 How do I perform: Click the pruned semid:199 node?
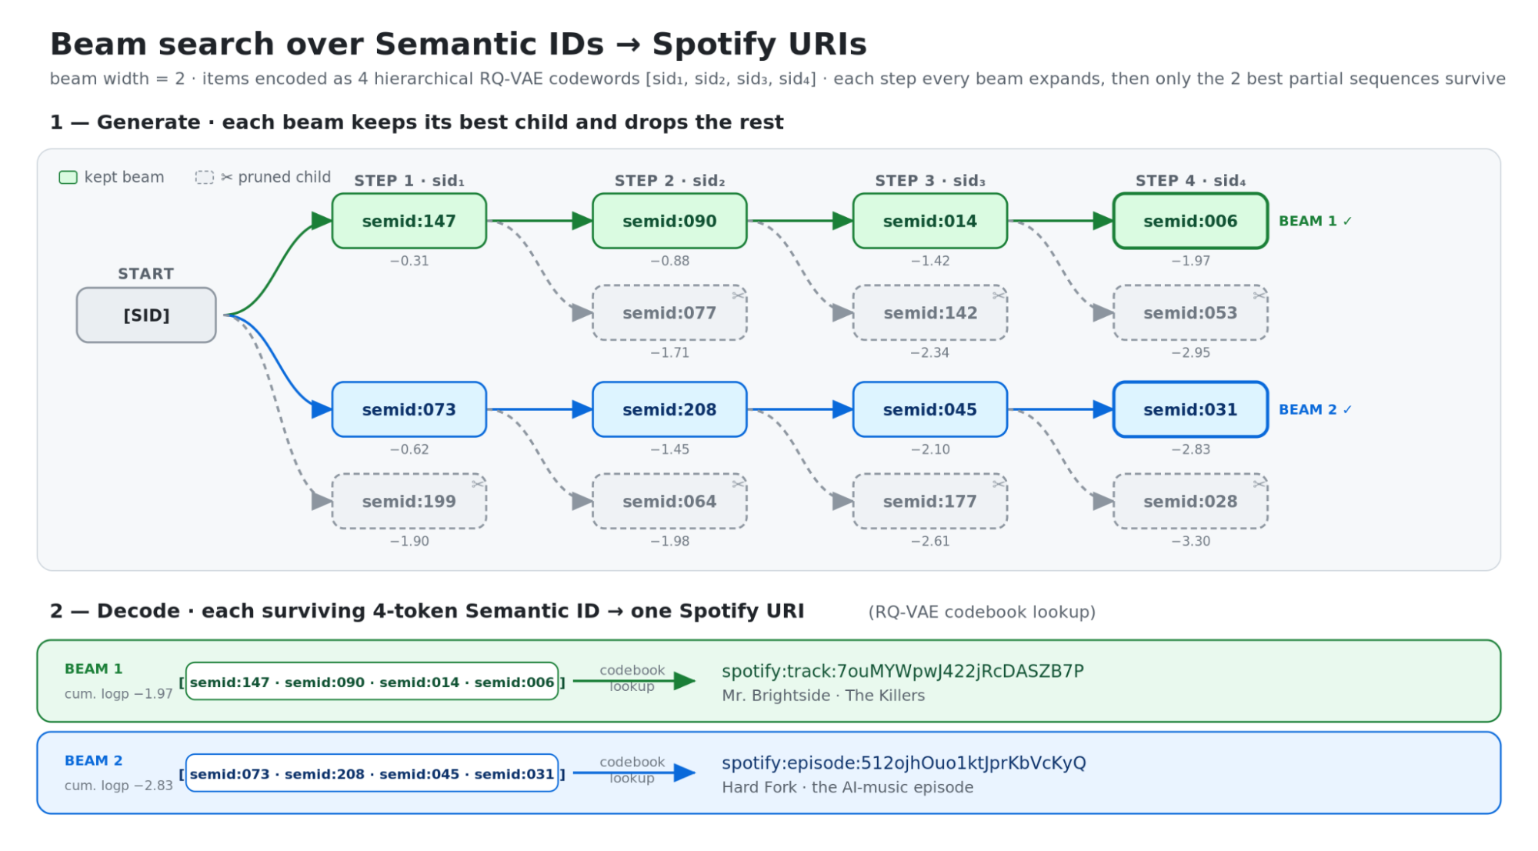[409, 501]
